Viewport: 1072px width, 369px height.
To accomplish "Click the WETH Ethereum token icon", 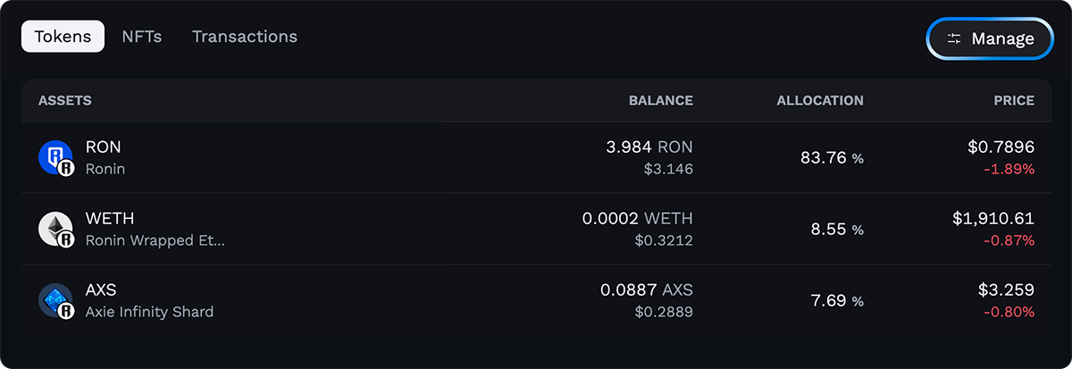I will (x=54, y=229).
